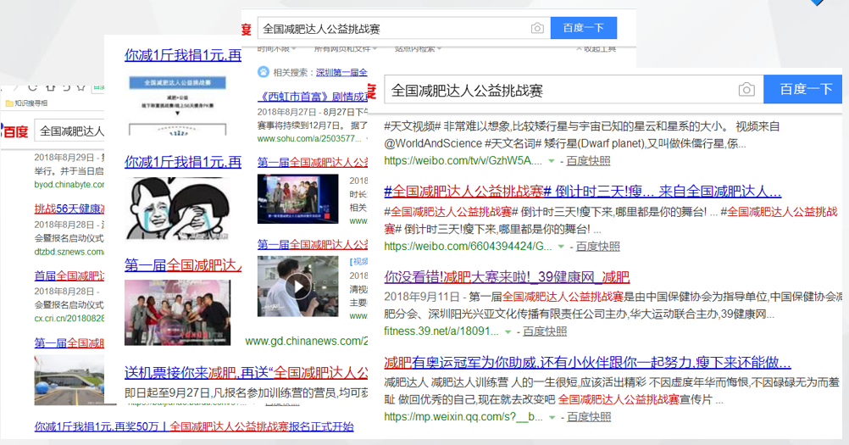Open related search link 深圳第一届全
Image resolution: width=849 pixels, height=445 pixels.
(341, 72)
